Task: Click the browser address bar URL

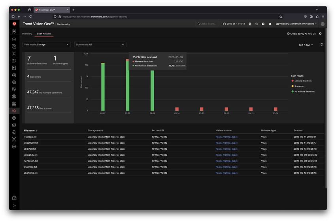Action: click(x=95, y=17)
